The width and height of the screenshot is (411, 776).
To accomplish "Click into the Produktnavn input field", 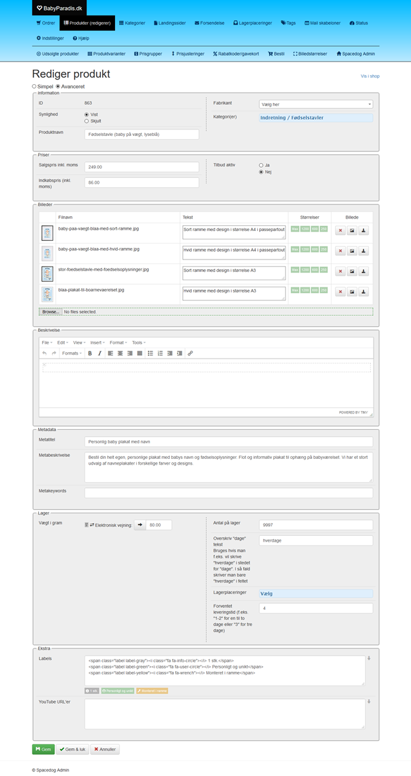I will pyautogui.click(x=142, y=134).
